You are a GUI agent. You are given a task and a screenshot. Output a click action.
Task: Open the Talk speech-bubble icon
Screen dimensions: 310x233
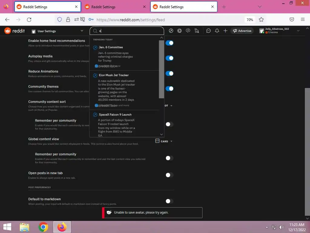(x=188, y=31)
